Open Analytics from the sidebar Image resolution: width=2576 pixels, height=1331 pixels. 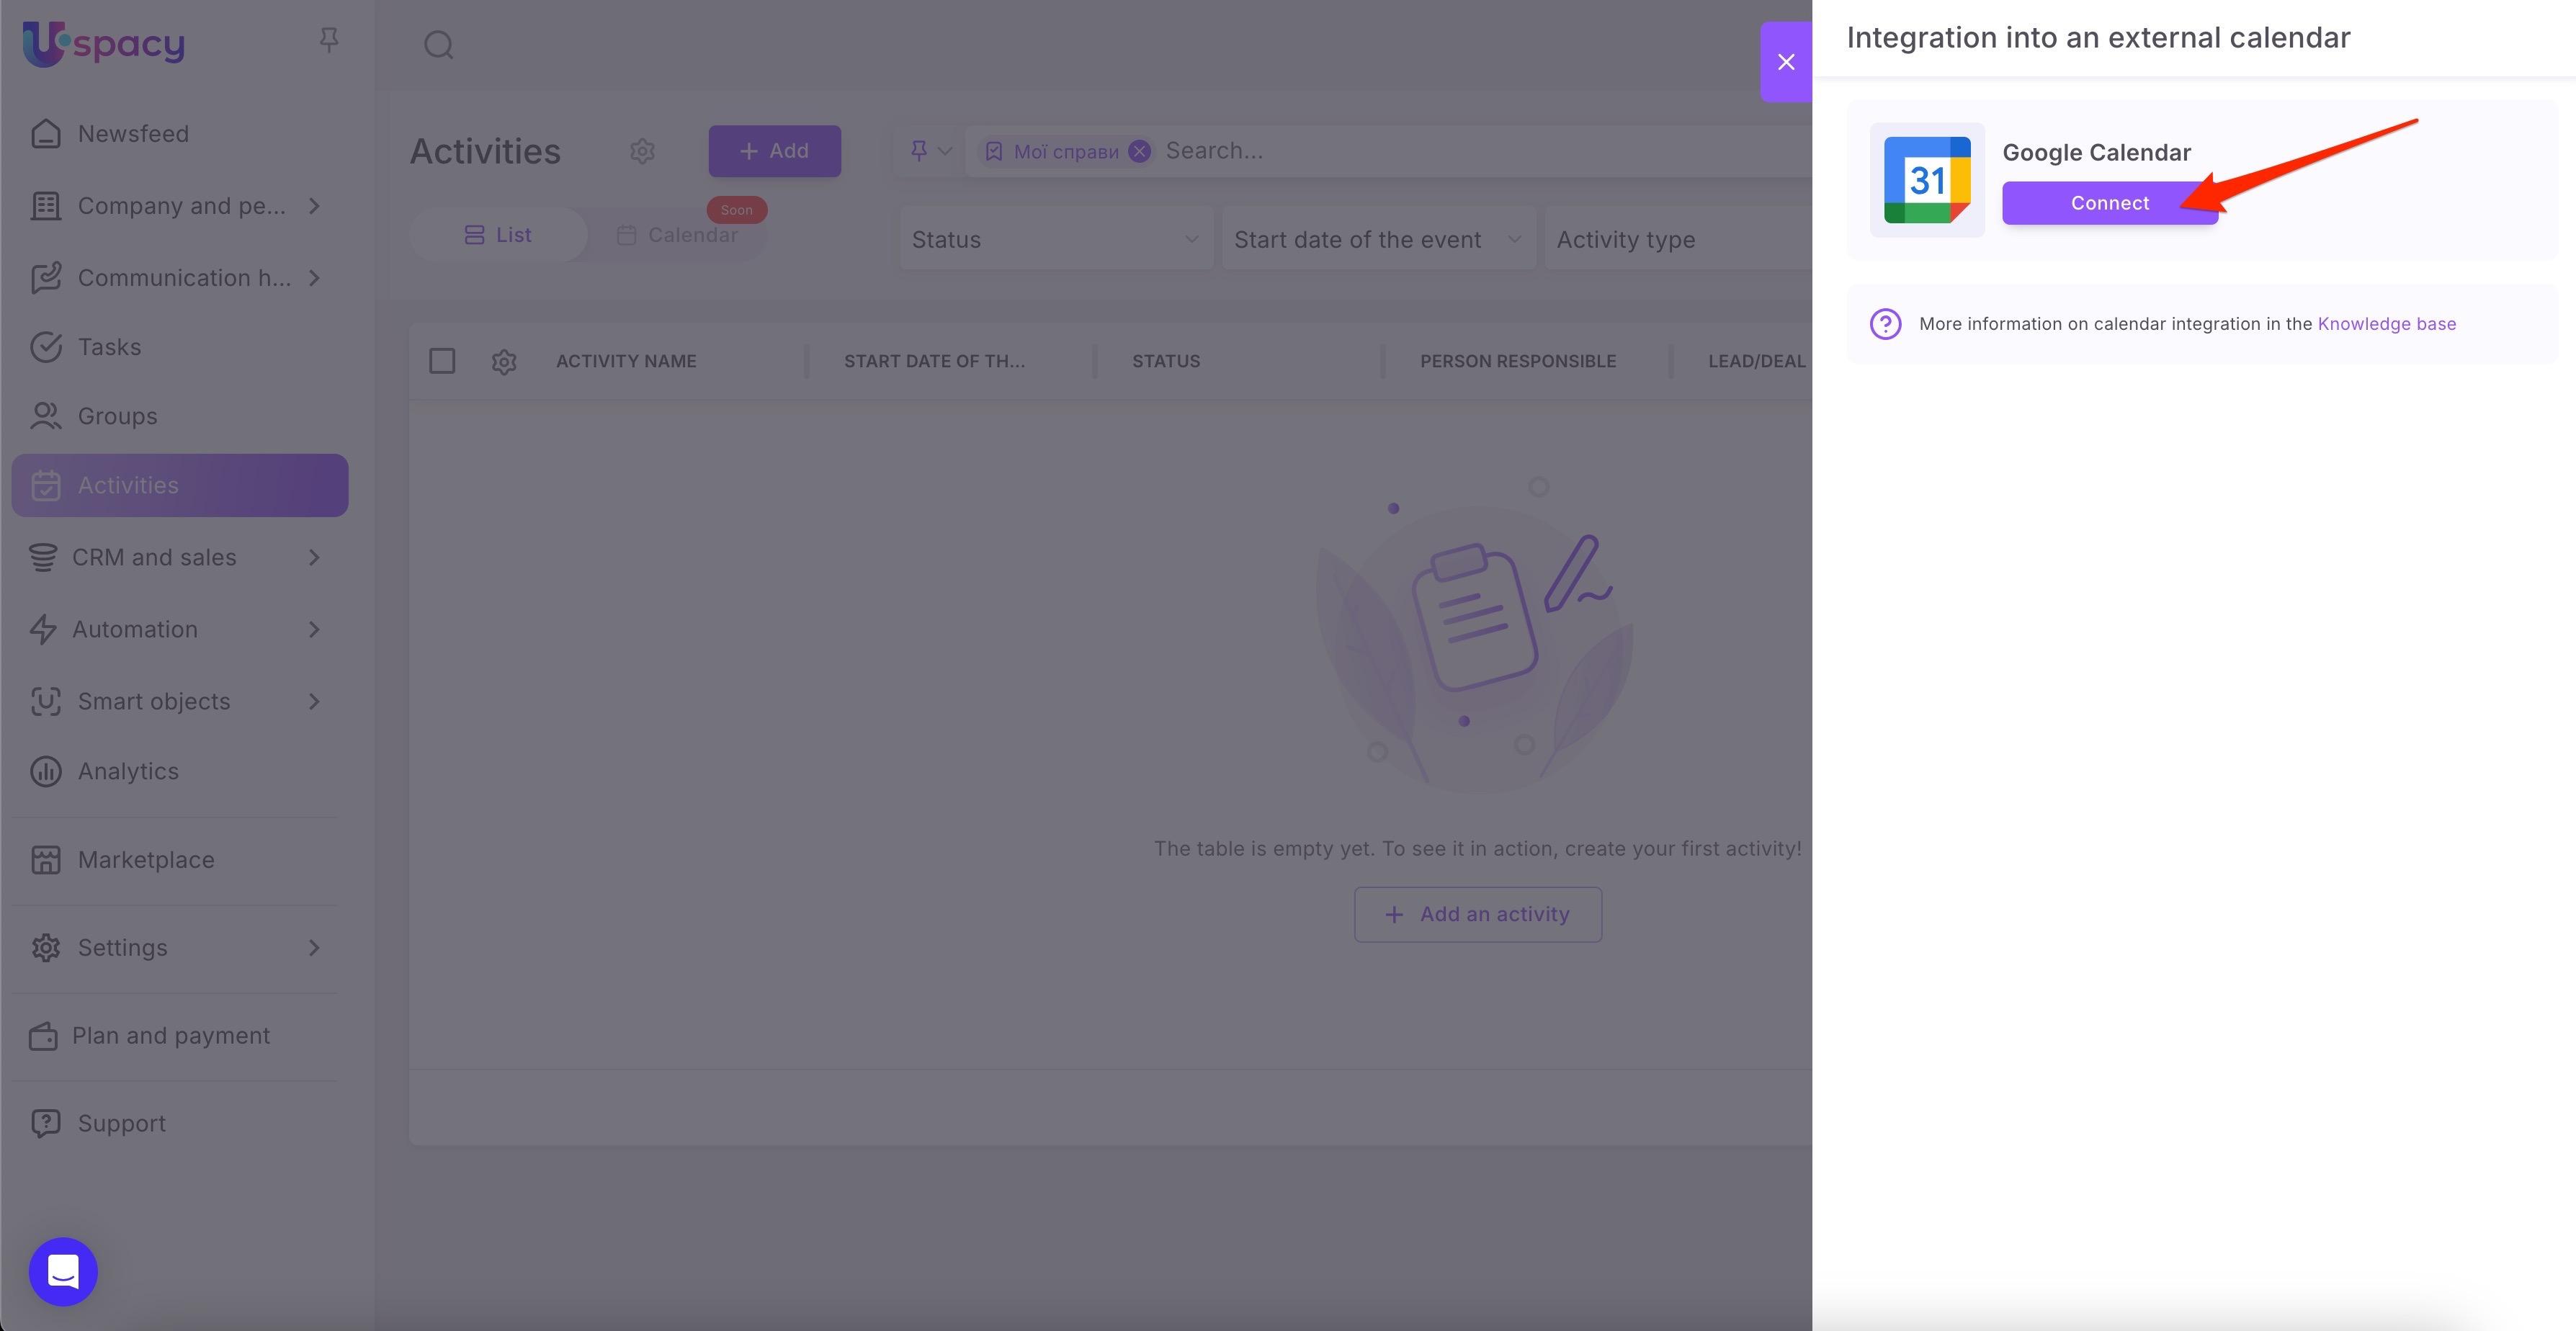(128, 771)
